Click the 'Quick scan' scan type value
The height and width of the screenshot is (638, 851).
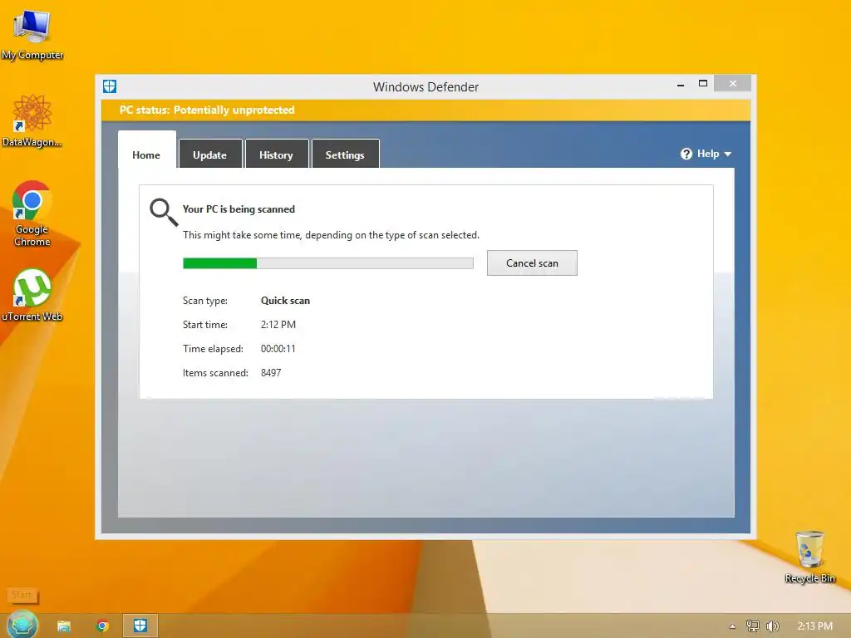tap(286, 301)
